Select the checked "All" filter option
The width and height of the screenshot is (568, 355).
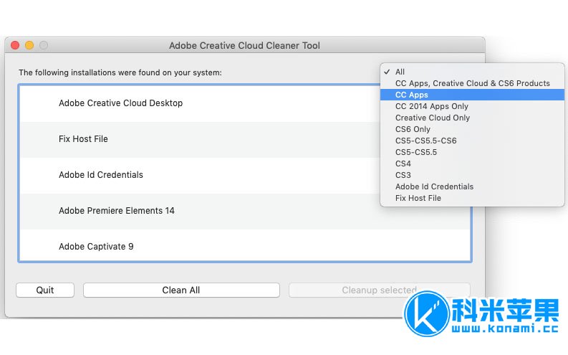click(472, 72)
